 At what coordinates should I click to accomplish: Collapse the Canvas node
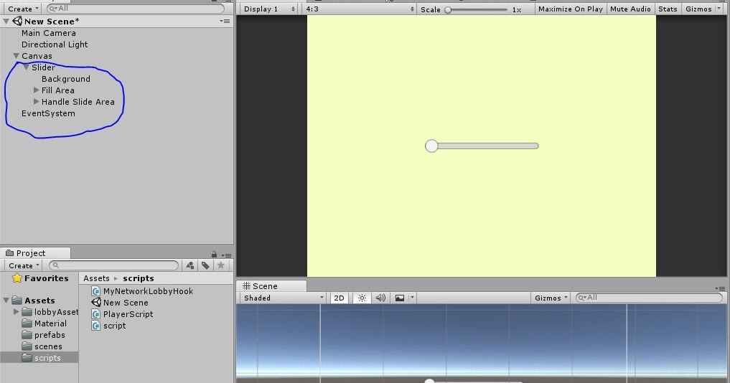tap(17, 56)
